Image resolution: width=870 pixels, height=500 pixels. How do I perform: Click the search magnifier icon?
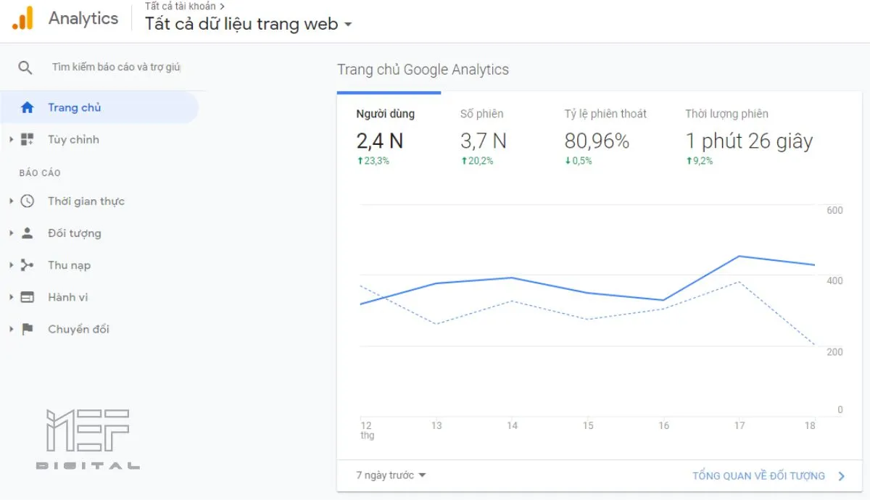click(x=25, y=67)
